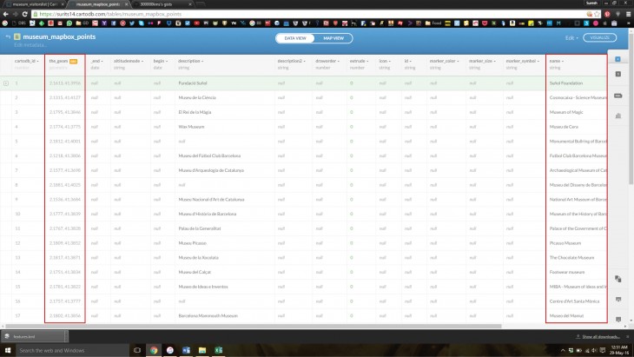Click the topmost blue icon in right sidebar
The height and width of the screenshot is (357, 634).
point(617,59)
